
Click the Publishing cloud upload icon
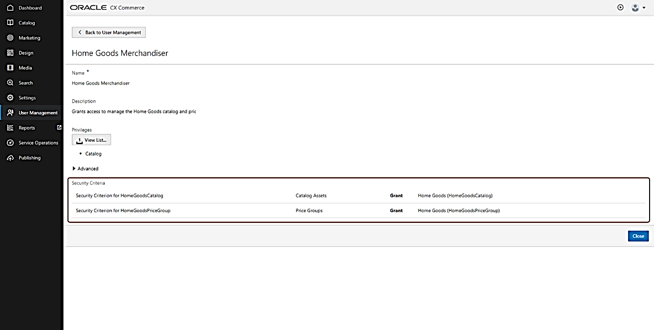(10, 158)
